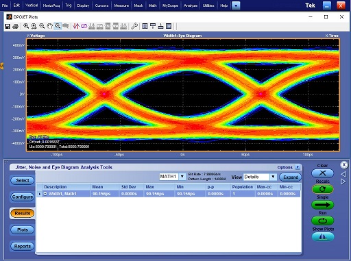This screenshot has width=351, height=261.
Task: Click the Expand button
Action: pos(291,177)
